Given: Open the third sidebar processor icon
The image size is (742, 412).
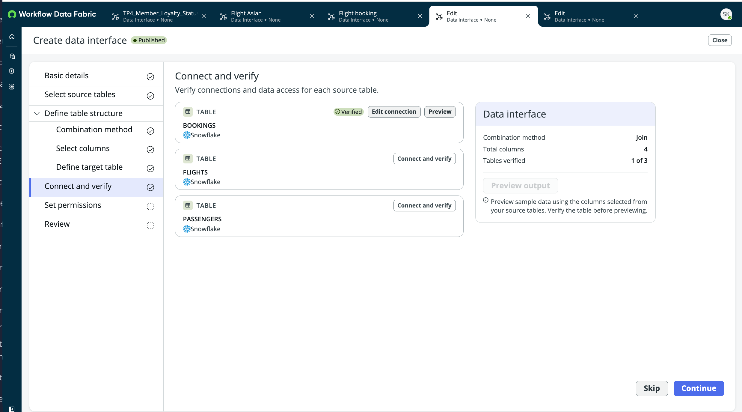Looking at the screenshot, I should pos(12,71).
